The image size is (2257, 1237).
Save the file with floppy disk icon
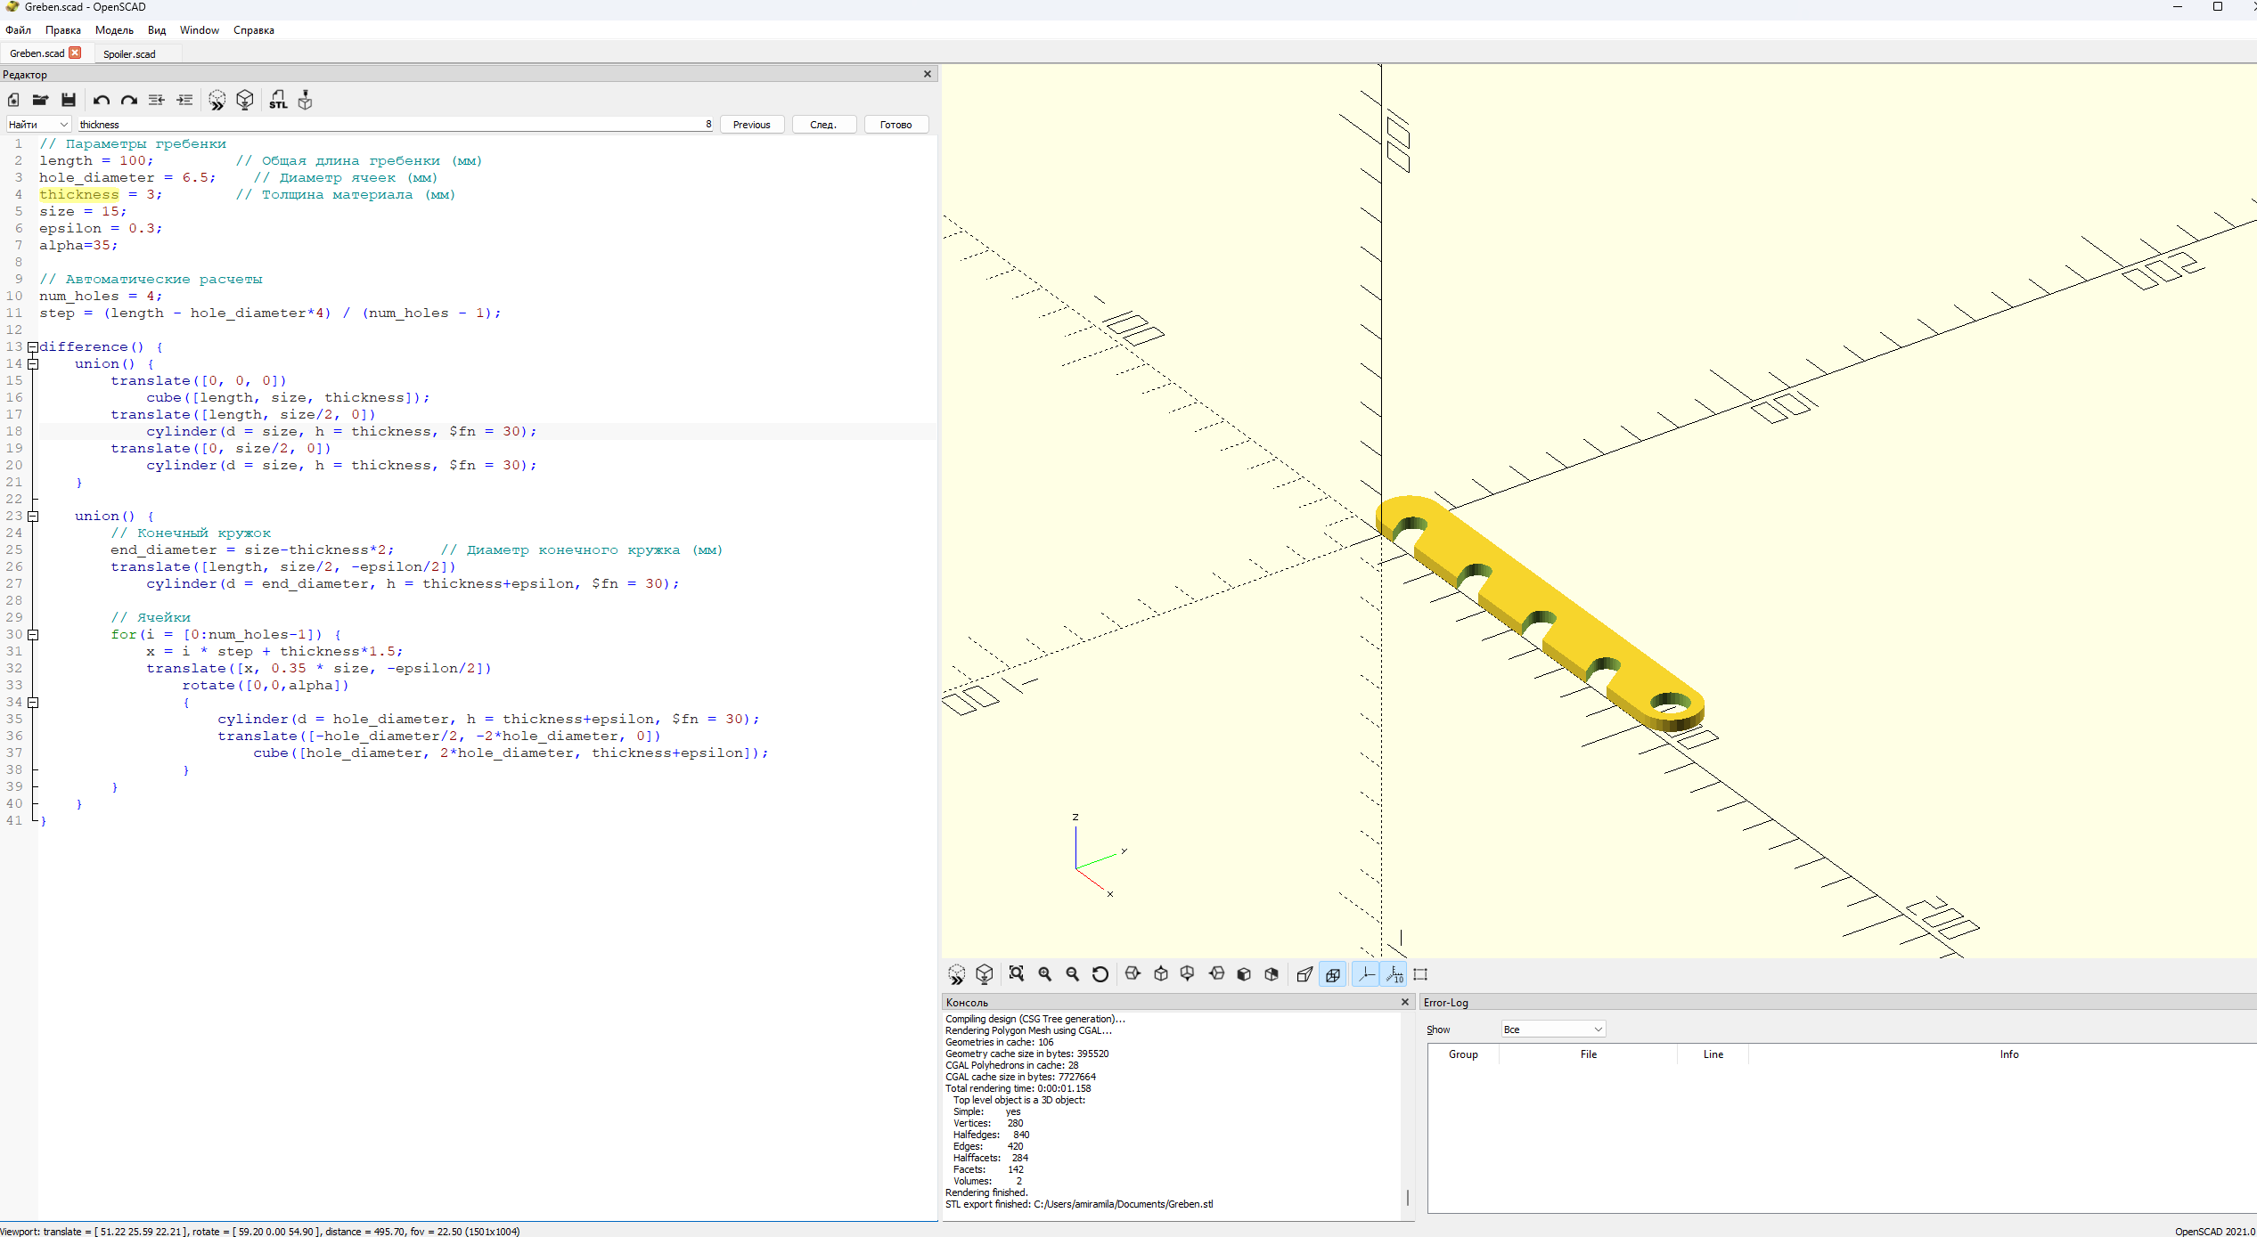[69, 100]
